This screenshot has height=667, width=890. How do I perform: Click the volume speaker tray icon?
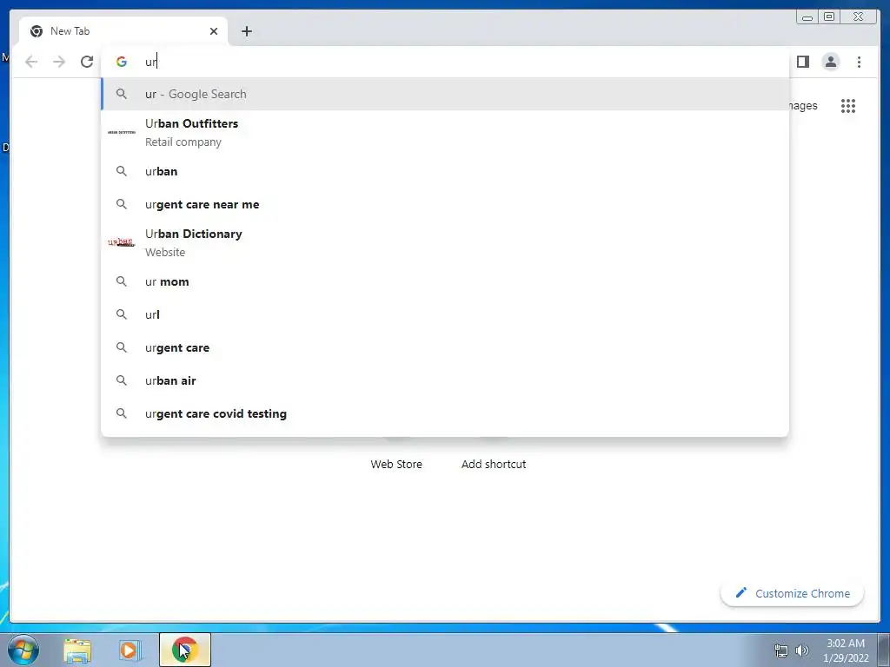click(x=801, y=650)
